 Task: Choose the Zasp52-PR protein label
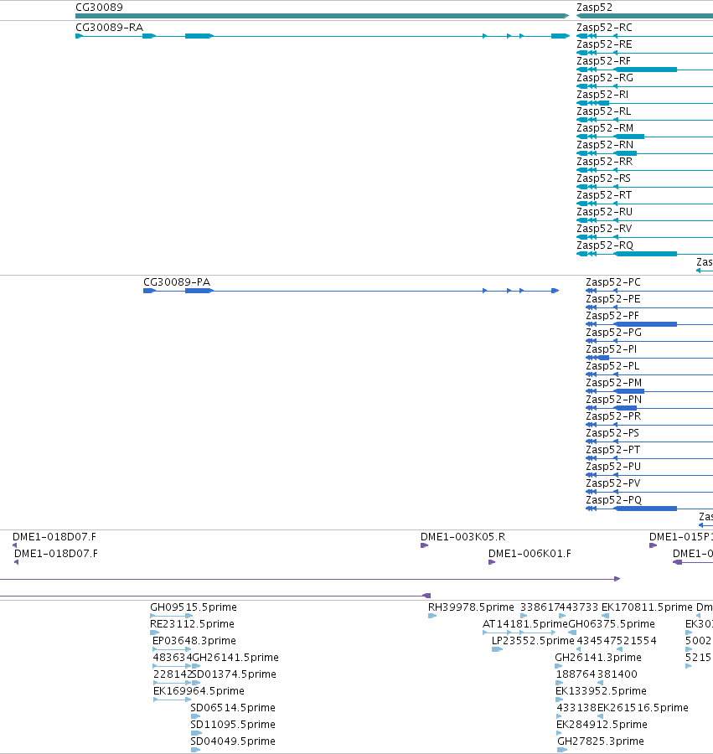coord(613,416)
